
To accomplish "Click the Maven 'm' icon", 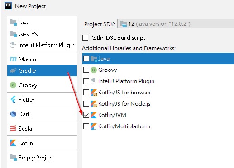I will click(x=13, y=59).
